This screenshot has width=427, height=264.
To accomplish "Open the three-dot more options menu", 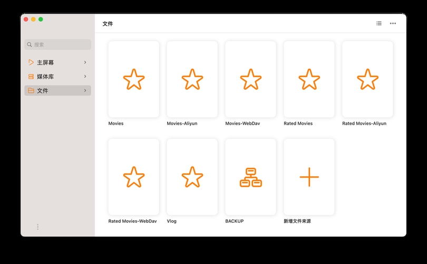I will 393,23.
